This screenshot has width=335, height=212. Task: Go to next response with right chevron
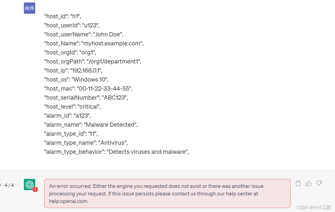click(x=18, y=185)
